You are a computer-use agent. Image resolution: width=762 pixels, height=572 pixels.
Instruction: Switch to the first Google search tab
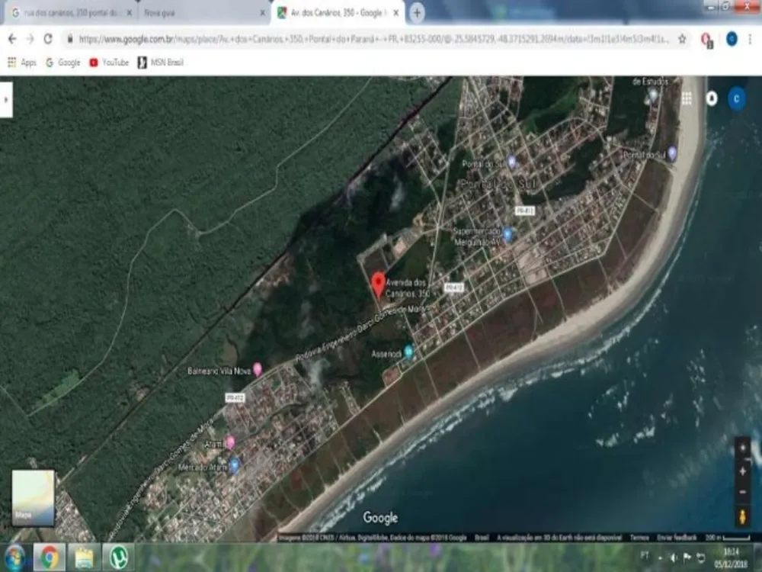tap(72, 13)
